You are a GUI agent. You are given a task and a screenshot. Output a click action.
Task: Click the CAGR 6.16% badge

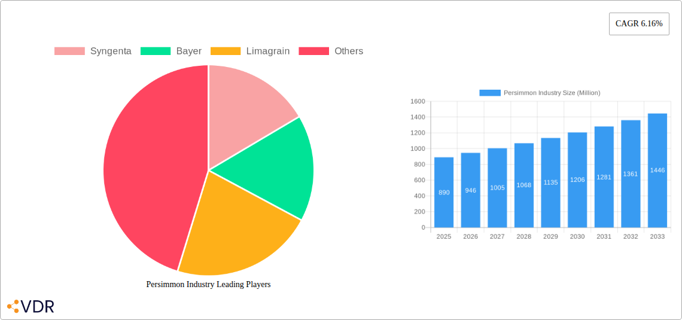(x=639, y=24)
